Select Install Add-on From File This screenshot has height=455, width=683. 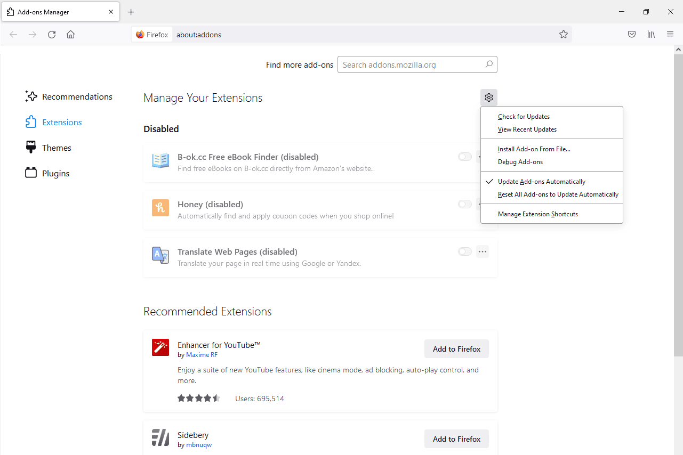552,149
